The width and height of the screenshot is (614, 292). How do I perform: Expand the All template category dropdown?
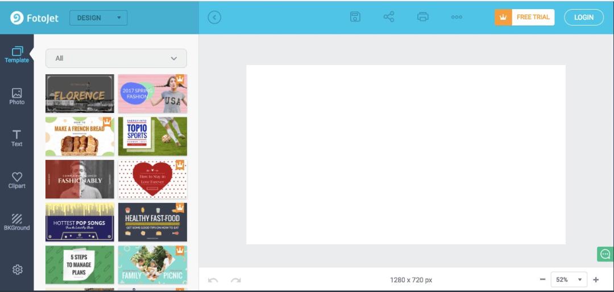tap(116, 58)
